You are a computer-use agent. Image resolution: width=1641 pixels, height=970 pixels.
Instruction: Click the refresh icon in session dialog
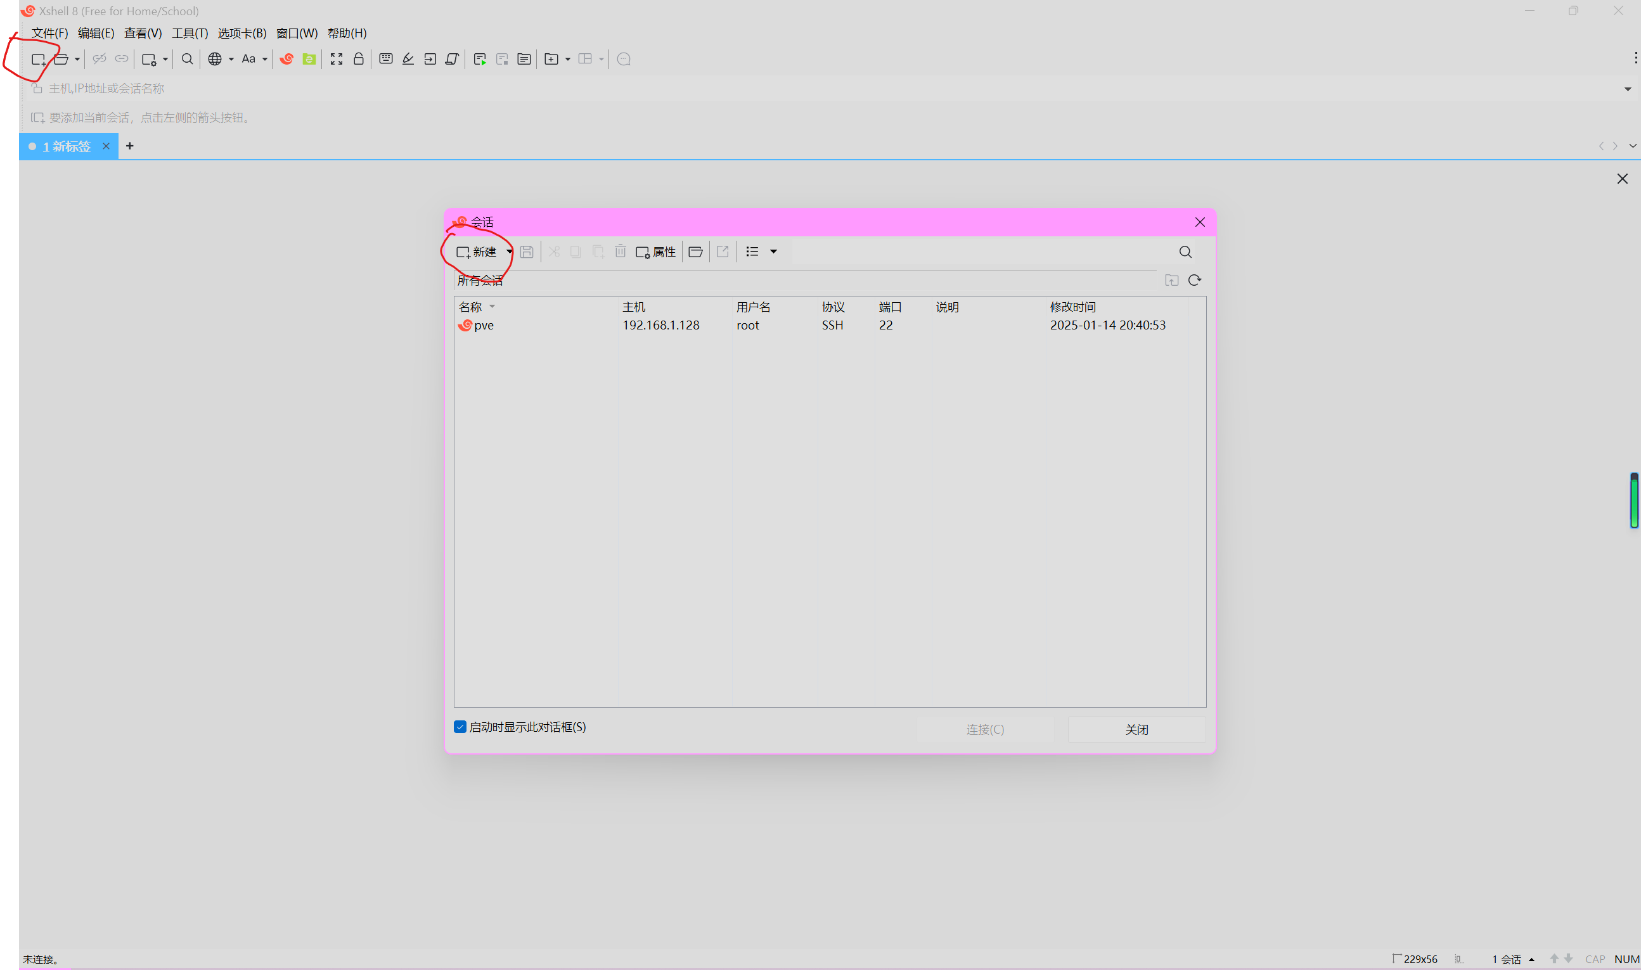[1195, 281]
